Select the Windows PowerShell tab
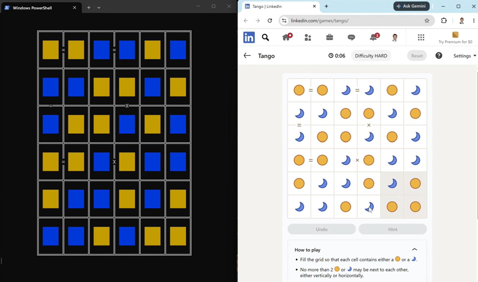 tap(41, 8)
